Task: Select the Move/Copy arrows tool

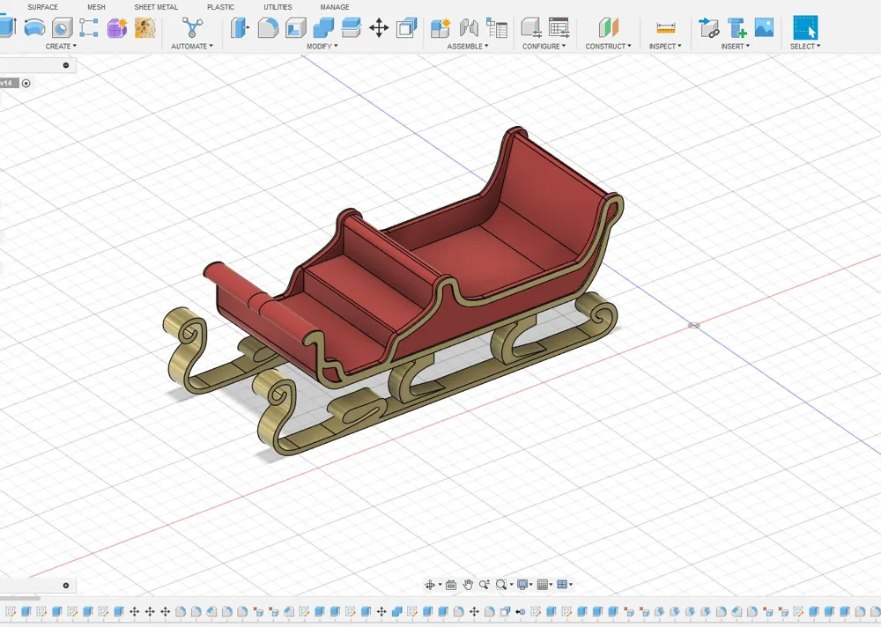Action: coord(379,27)
